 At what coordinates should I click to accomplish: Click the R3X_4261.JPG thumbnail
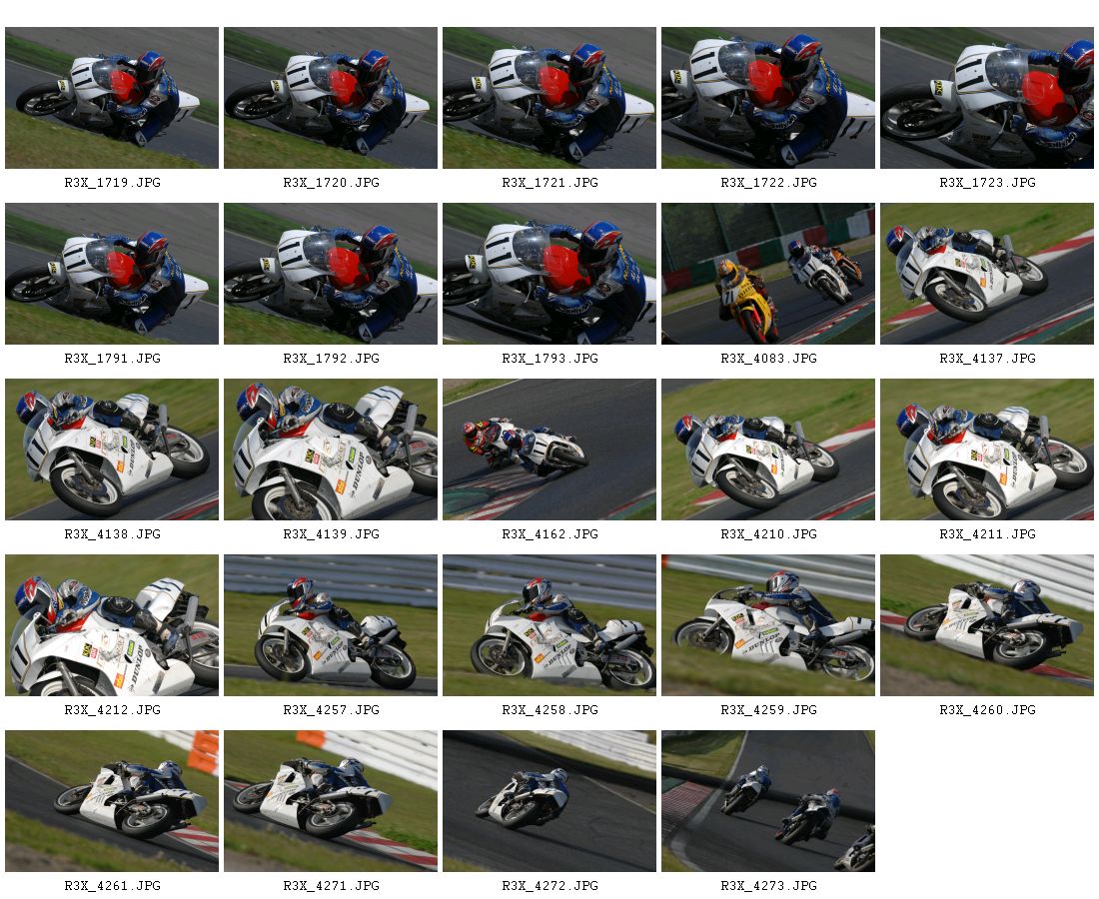(x=112, y=801)
